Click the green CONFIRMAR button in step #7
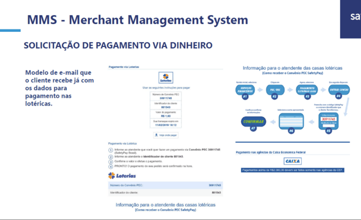 254,122
